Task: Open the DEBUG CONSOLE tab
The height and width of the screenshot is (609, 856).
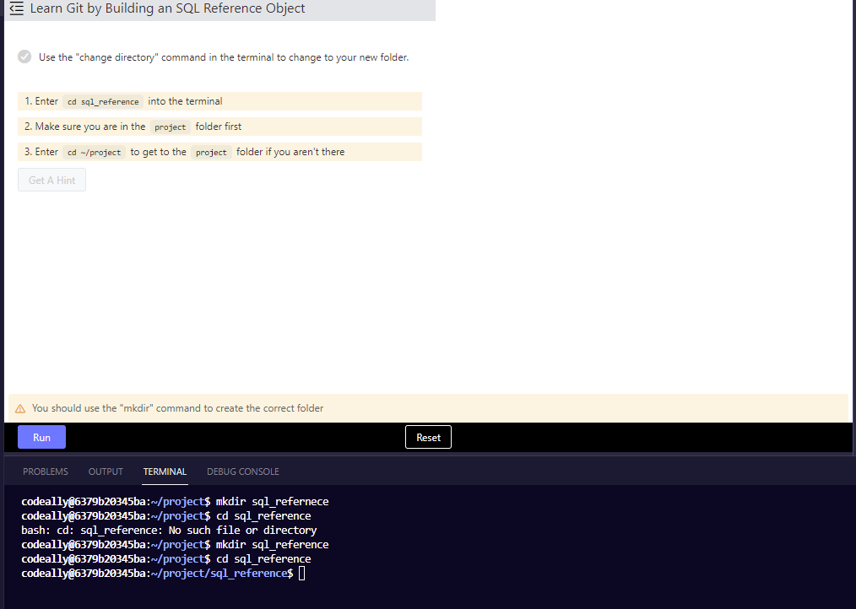Action: pyautogui.click(x=242, y=472)
